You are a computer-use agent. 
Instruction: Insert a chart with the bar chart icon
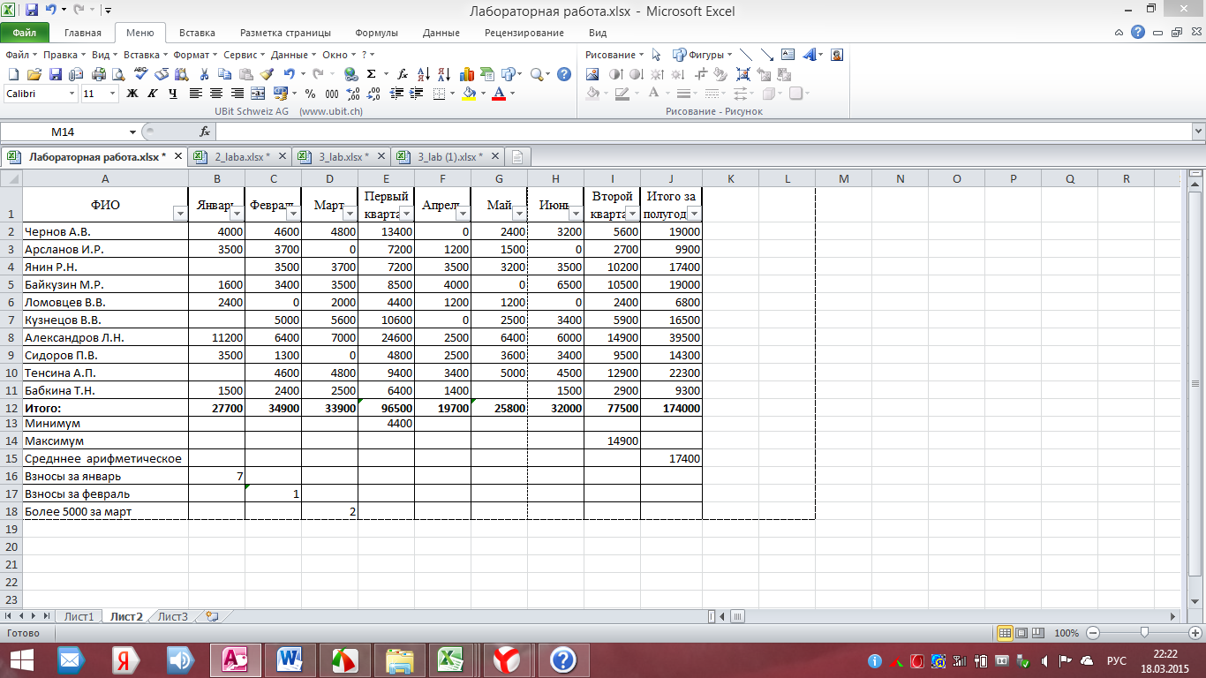click(467, 74)
